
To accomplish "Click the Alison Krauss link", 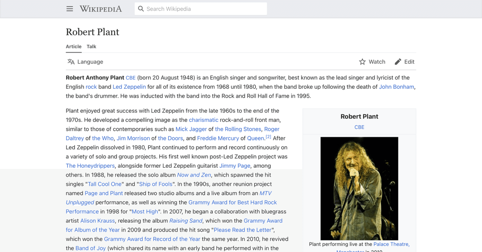I will [97, 220].
